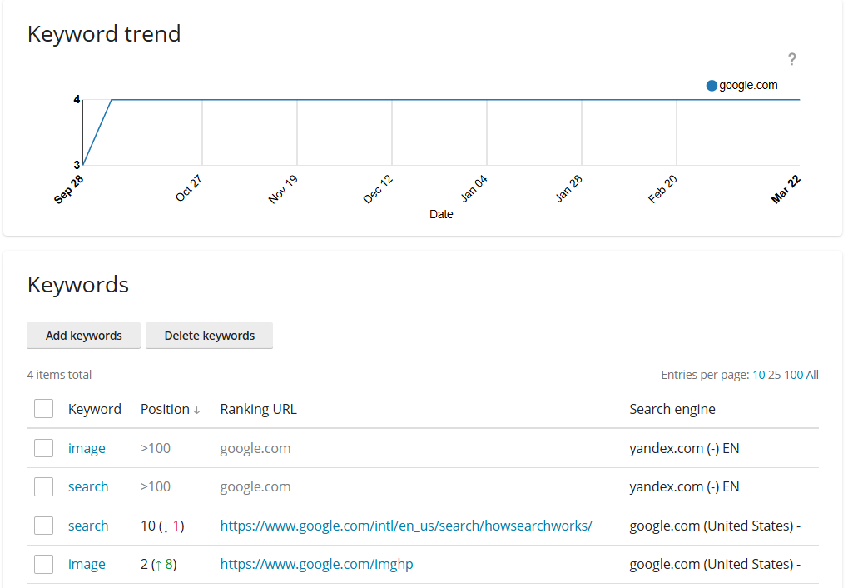Check the select-all keywords checkbox
The height and width of the screenshot is (588, 848).
[43, 409]
